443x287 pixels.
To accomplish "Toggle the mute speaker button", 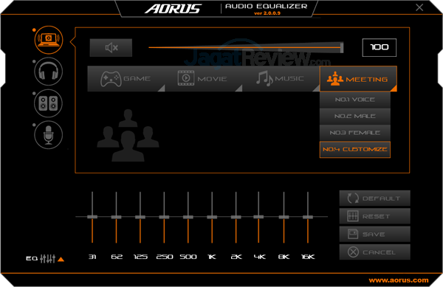I will pos(111,48).
